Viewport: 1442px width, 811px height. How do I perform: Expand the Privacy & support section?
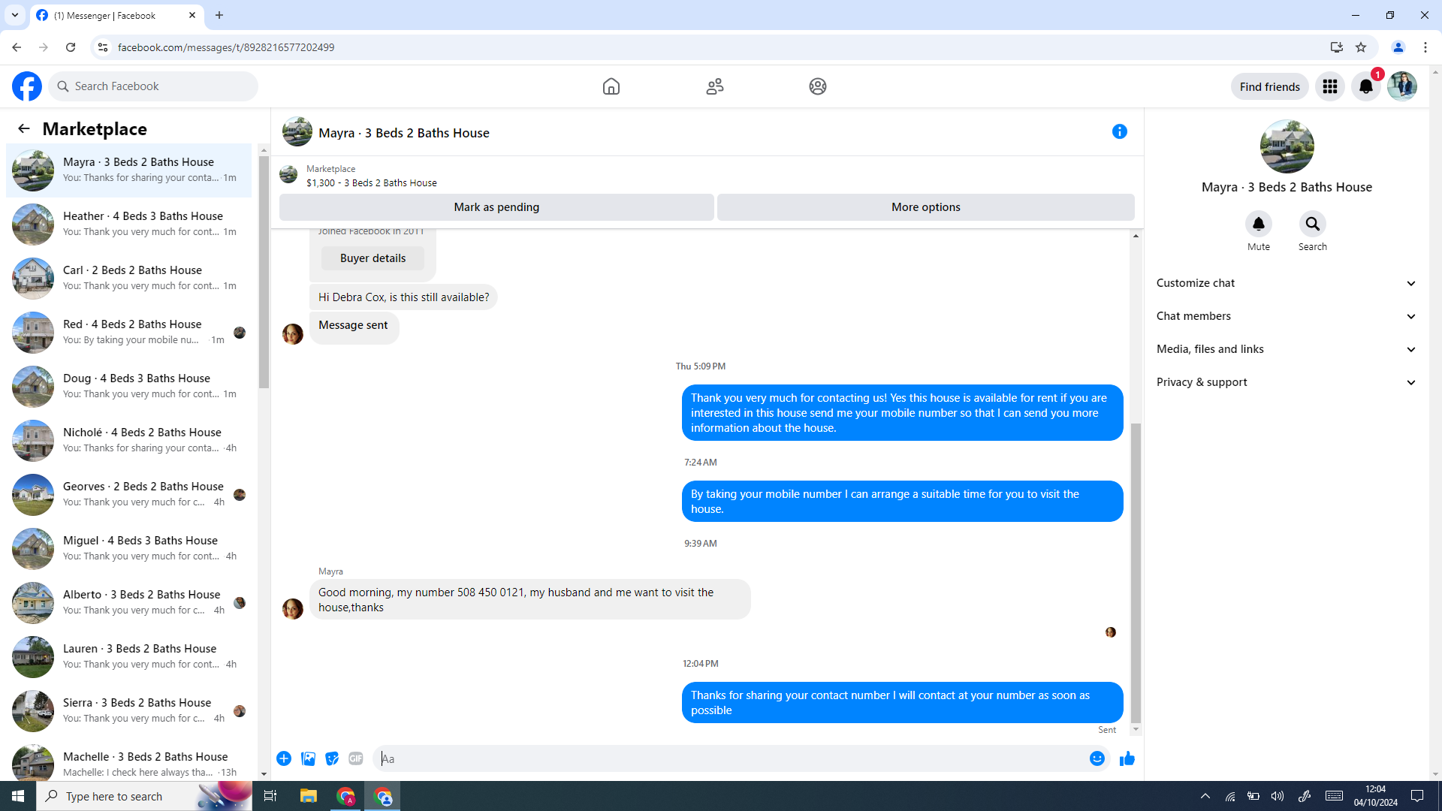1287,382
